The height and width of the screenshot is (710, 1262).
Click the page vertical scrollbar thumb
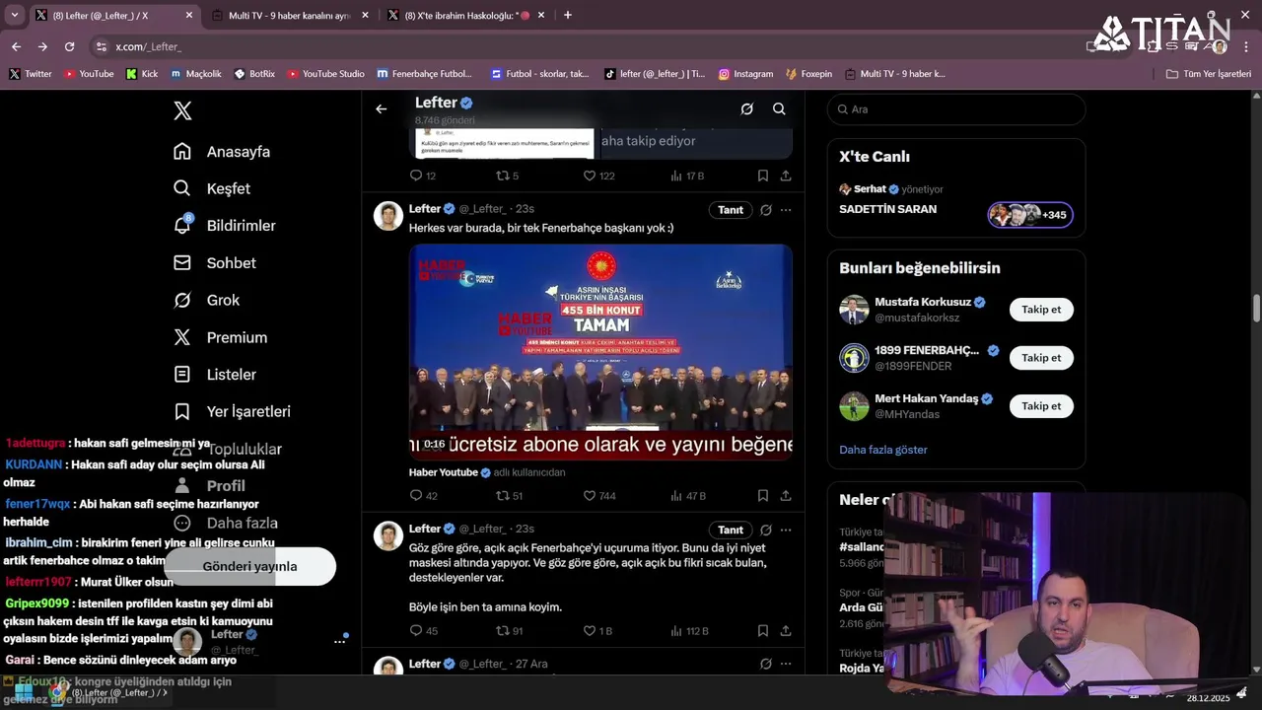point(1256,308)
